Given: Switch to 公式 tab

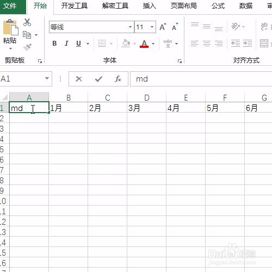Looking at the screenshot, I should coord(218,6).
